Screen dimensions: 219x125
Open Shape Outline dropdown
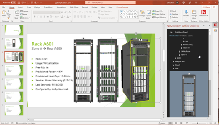[x=159, y=14]
